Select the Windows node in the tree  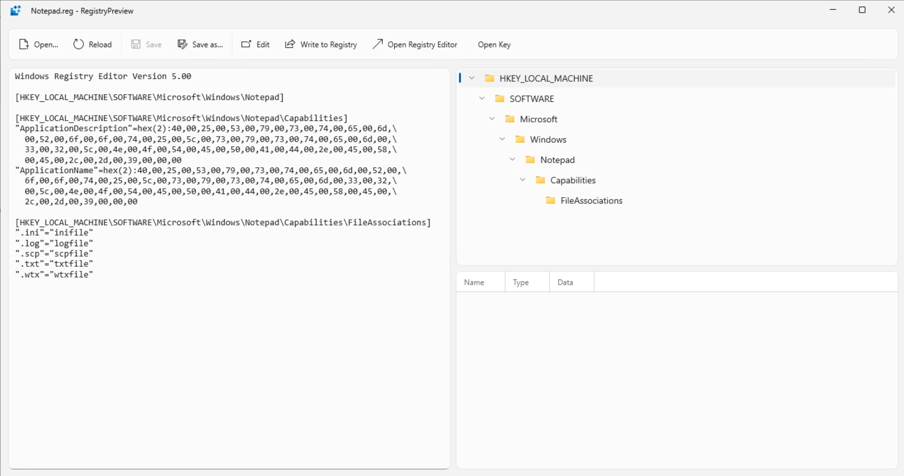pos(548,139)
